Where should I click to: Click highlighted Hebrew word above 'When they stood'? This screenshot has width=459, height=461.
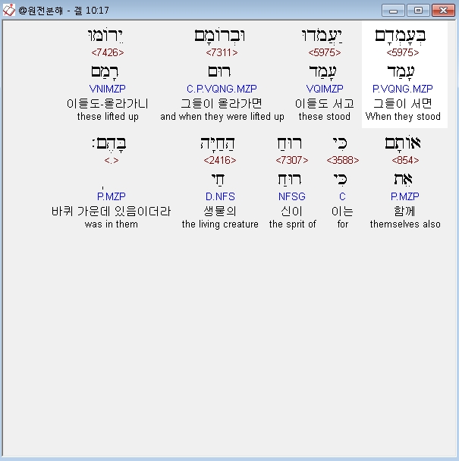coord(401,36)
